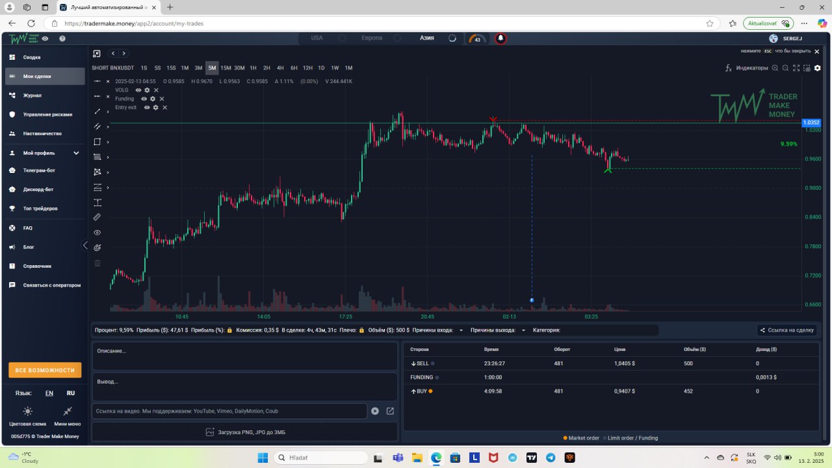The height and width of the screenshot is (468, 832).
Task: Expand the trend line tool options
Action: click(x=108, y=112)
